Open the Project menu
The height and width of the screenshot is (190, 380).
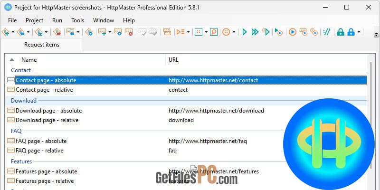point(34,20)
